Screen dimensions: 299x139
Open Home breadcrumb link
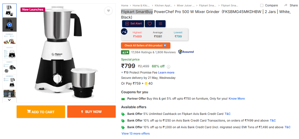point(125,6)
